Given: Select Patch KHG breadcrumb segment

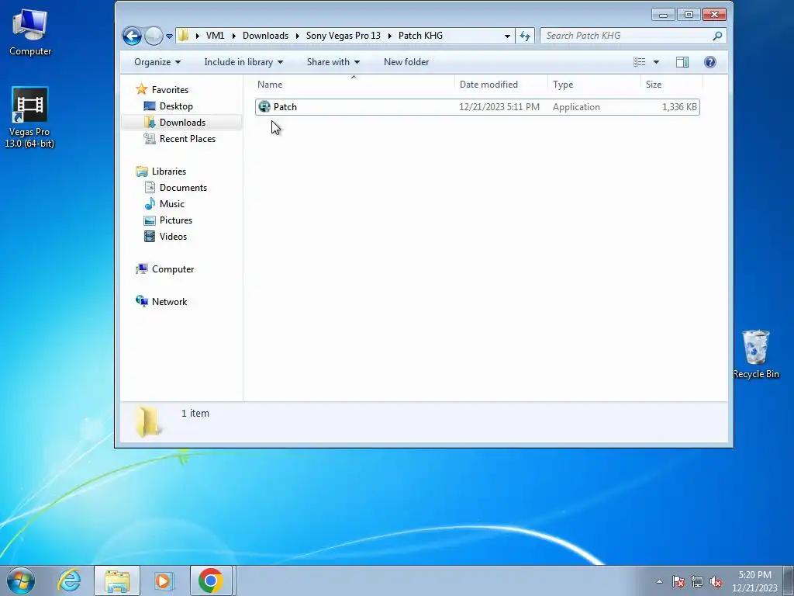Looking at the screenshot, I should click(x=420, y=36).
